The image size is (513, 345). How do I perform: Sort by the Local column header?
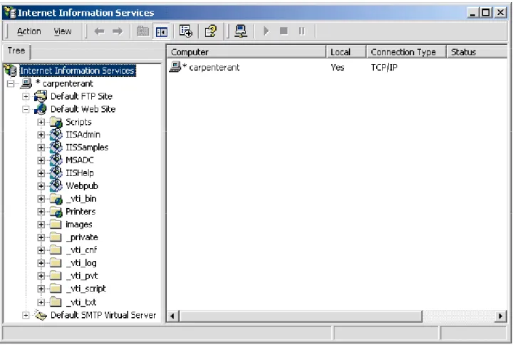[346, 52]
